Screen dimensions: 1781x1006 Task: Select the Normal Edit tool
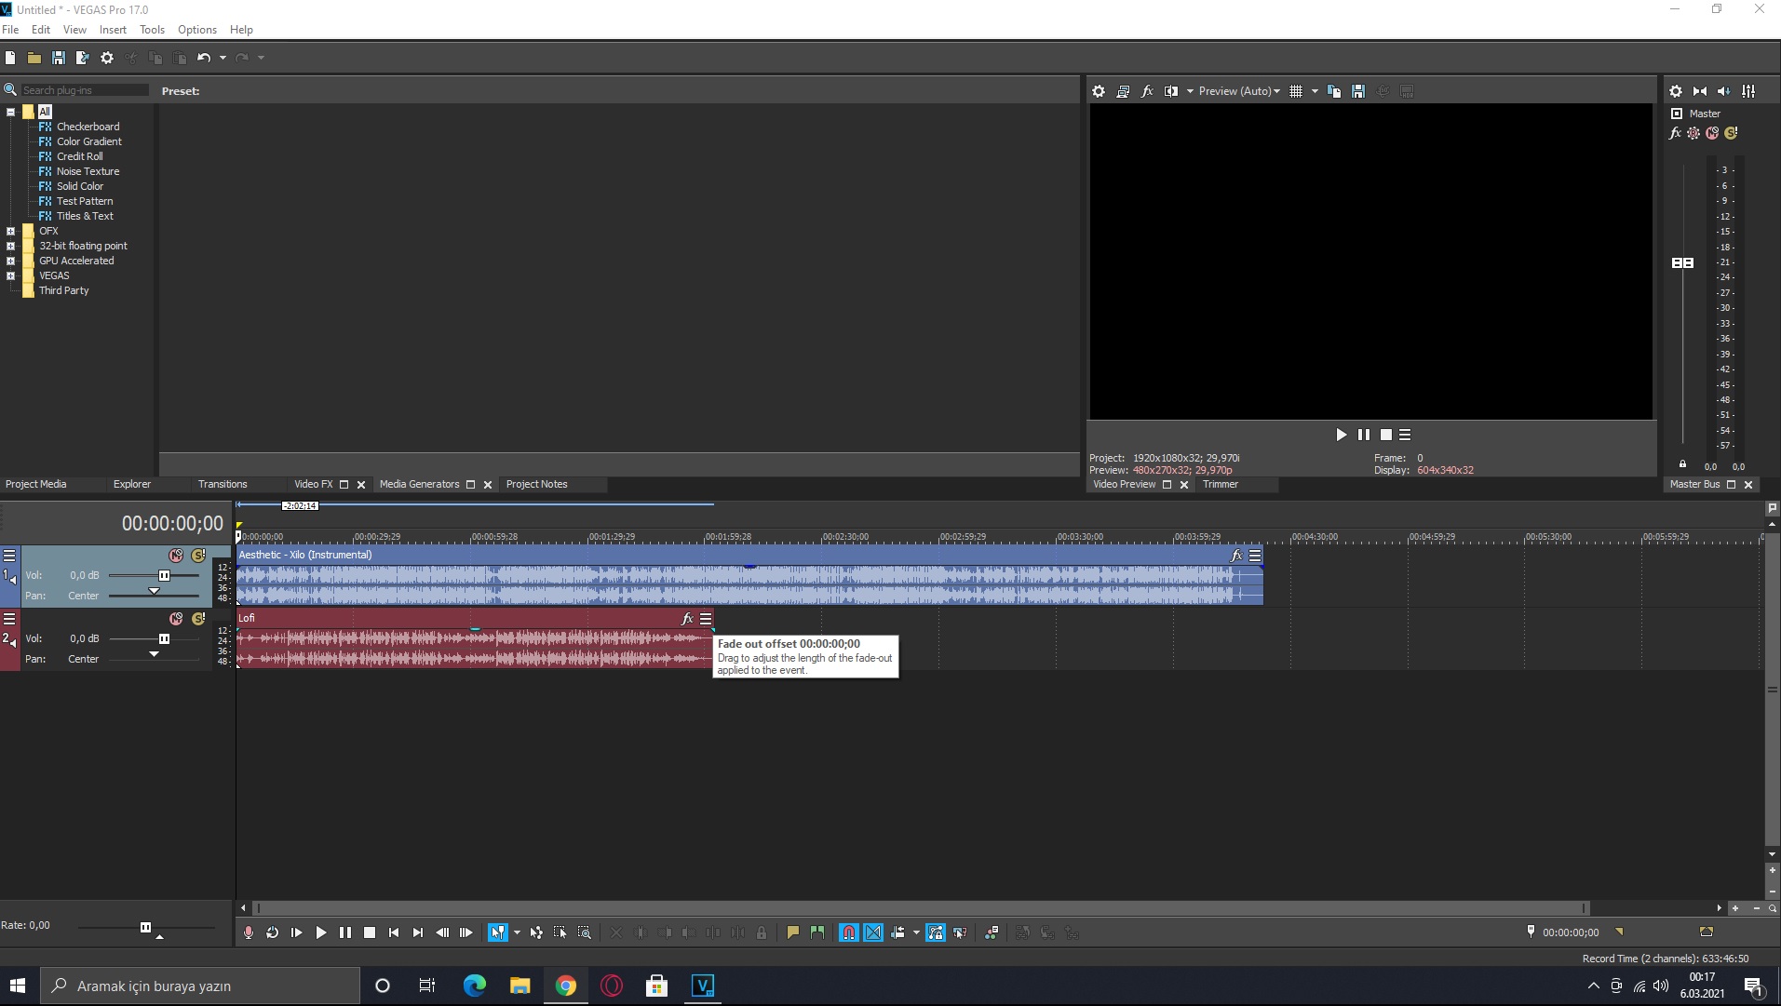pyautogui.click(x=498, y=932)
